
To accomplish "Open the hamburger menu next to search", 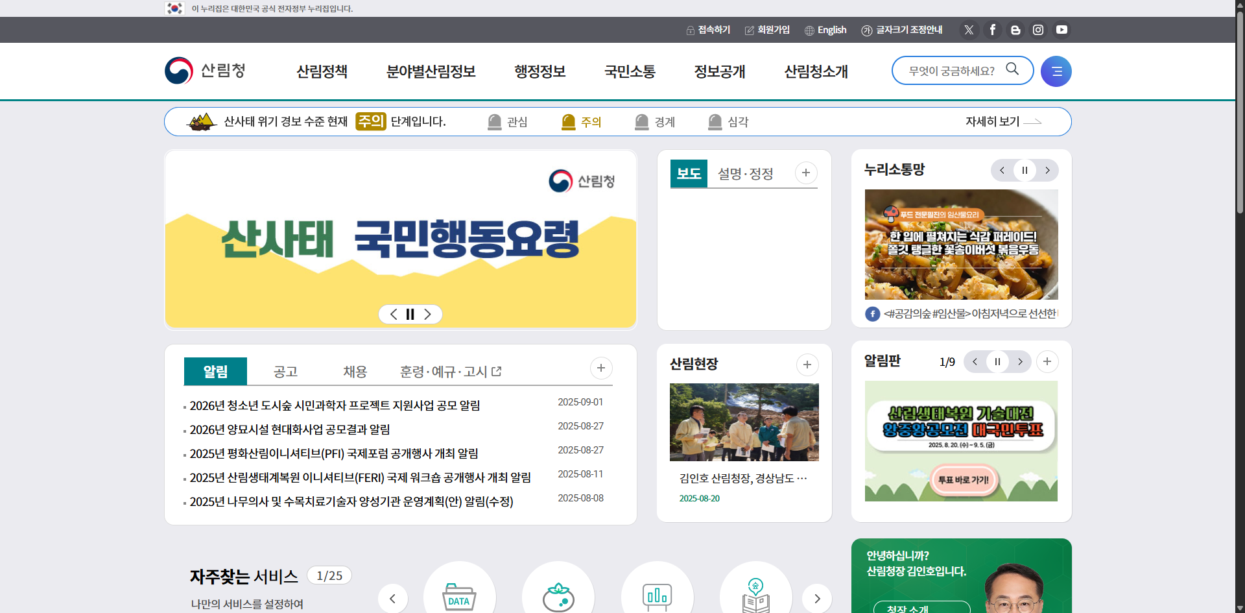I will [x=1056, y=71].
